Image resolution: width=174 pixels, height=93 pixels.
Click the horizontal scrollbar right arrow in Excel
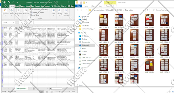tap(74, 89)
